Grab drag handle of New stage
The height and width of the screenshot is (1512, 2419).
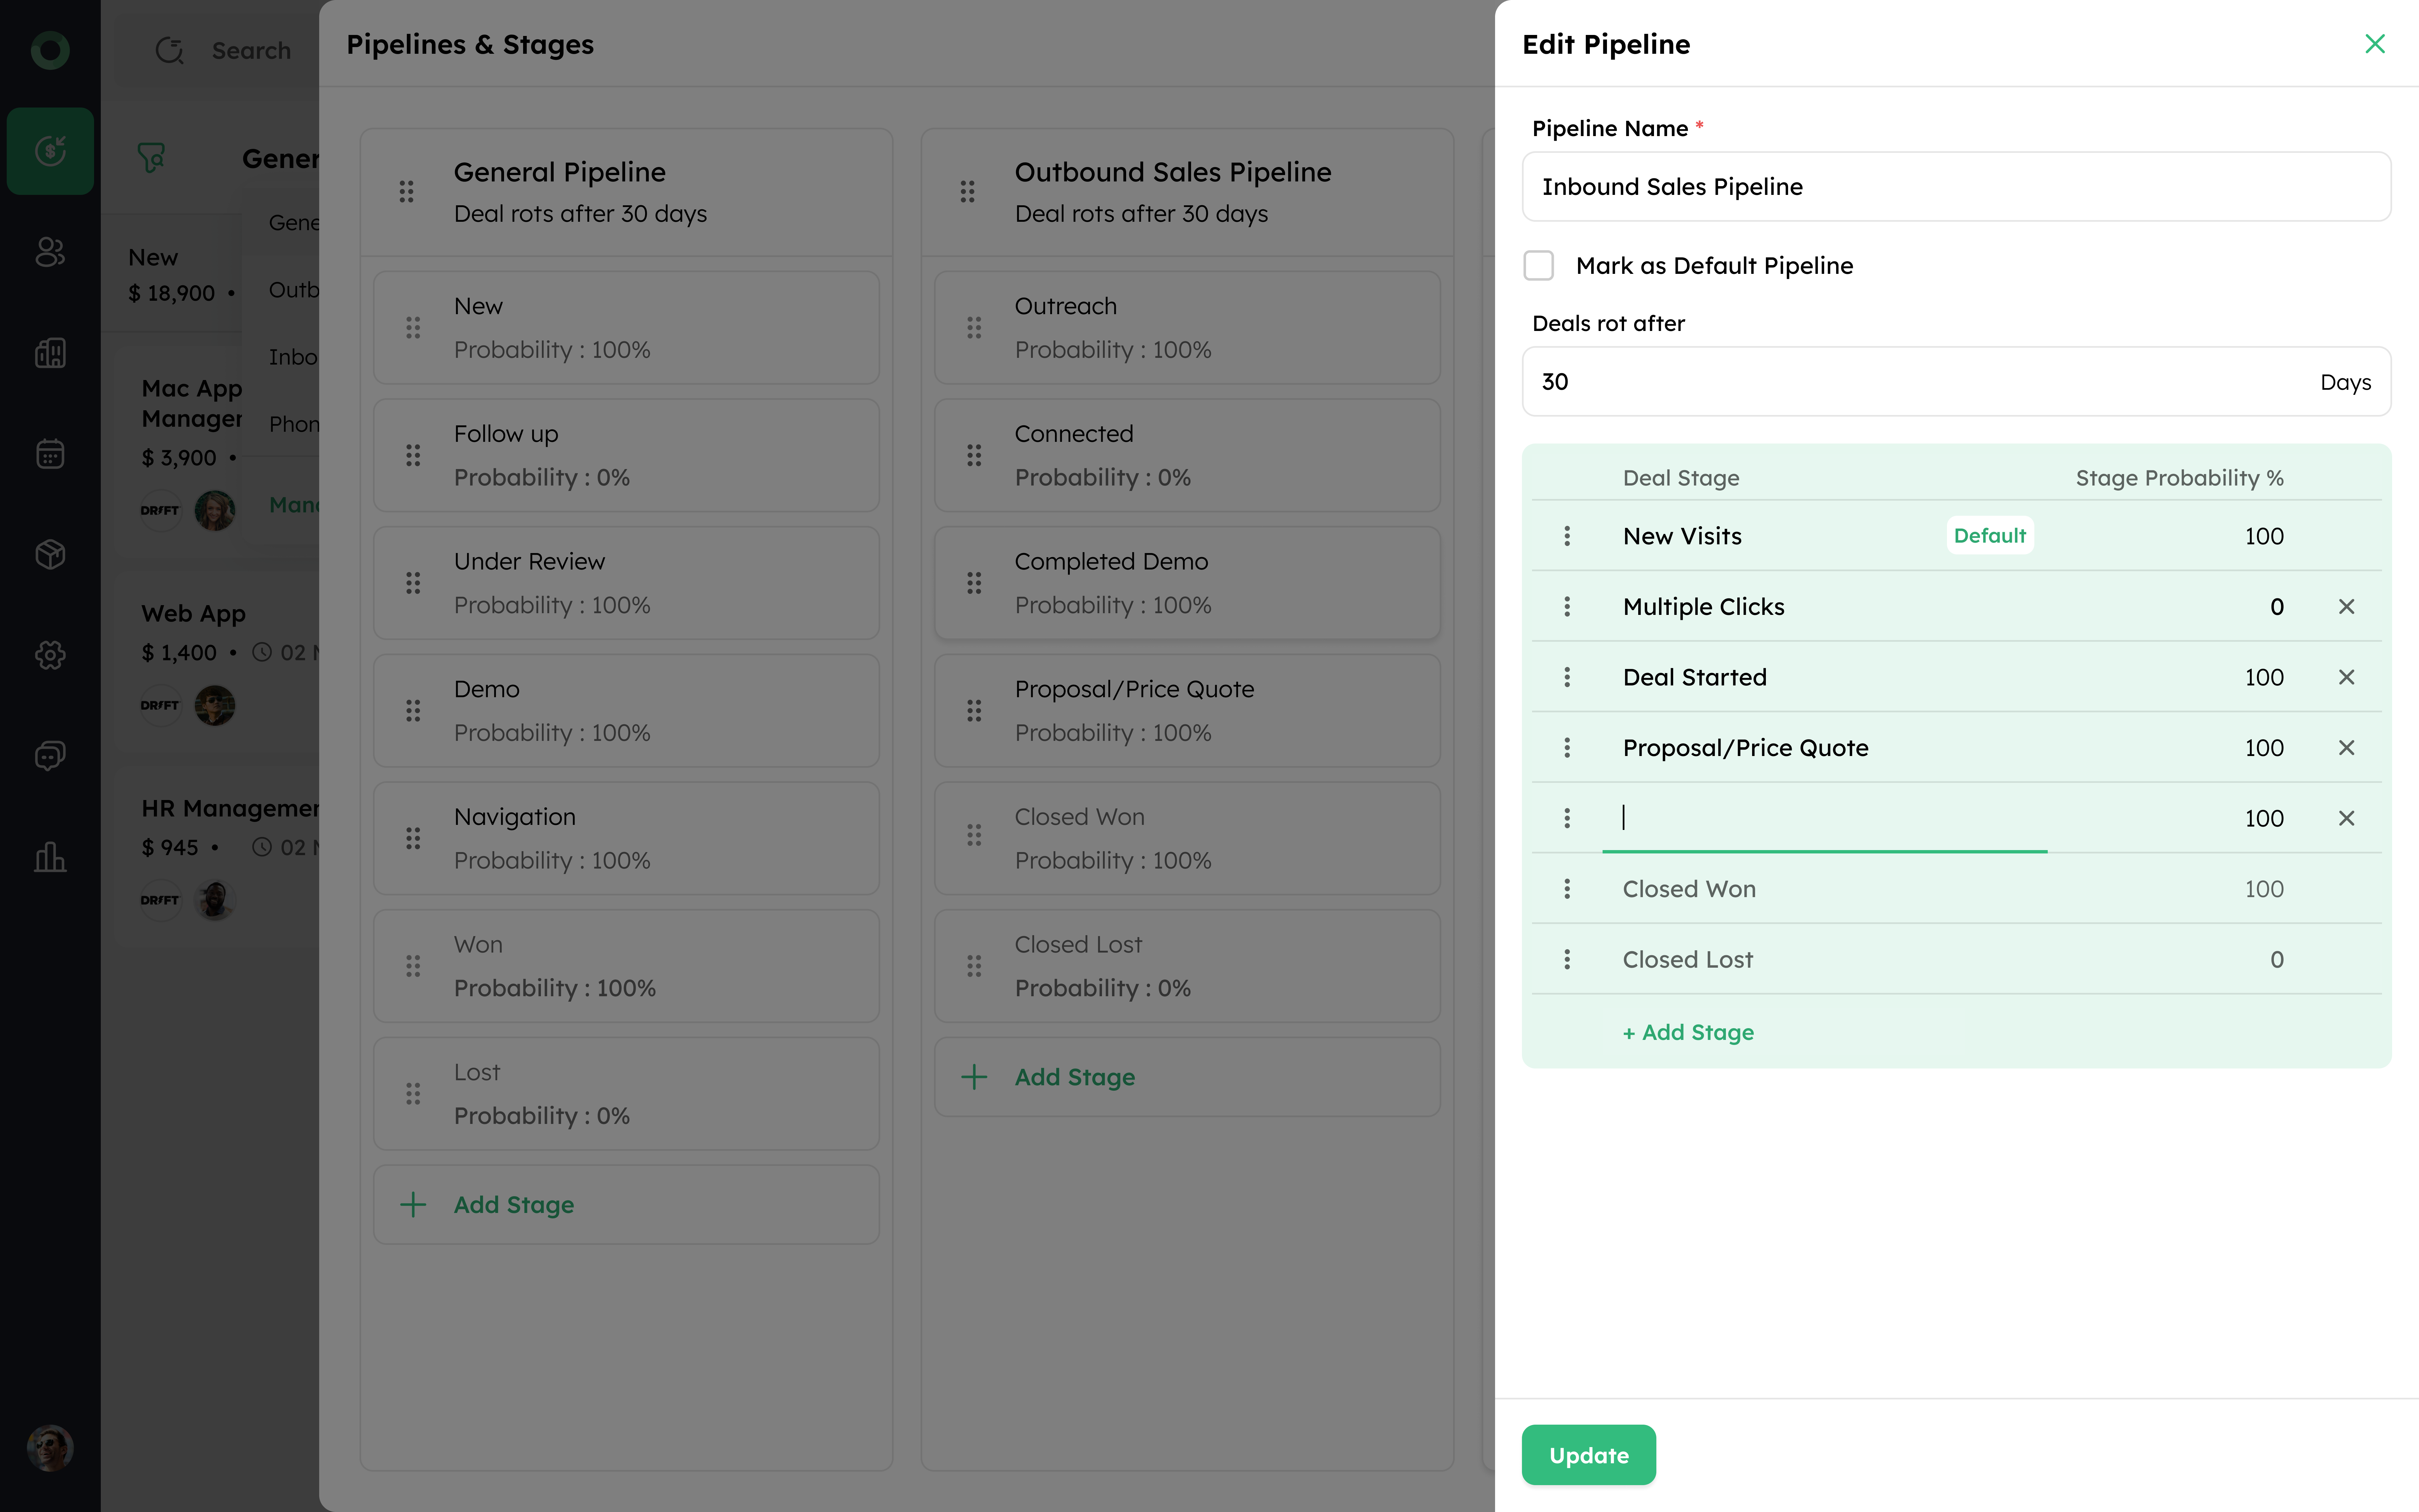click(413, 328)
